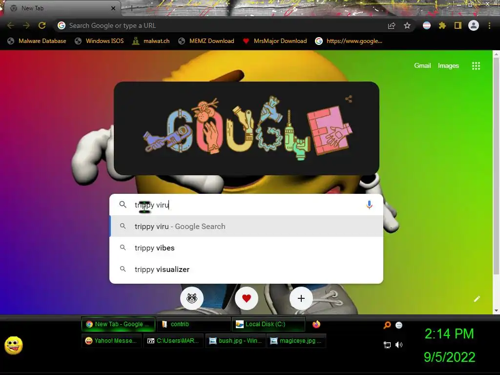Switch to bush.jpg photo viewer window
Screen dimensions: 500x375
click(235, 340)
